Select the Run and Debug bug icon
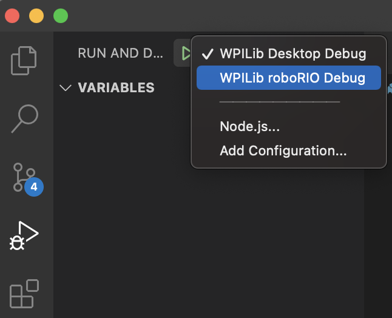 coord(24,235)
